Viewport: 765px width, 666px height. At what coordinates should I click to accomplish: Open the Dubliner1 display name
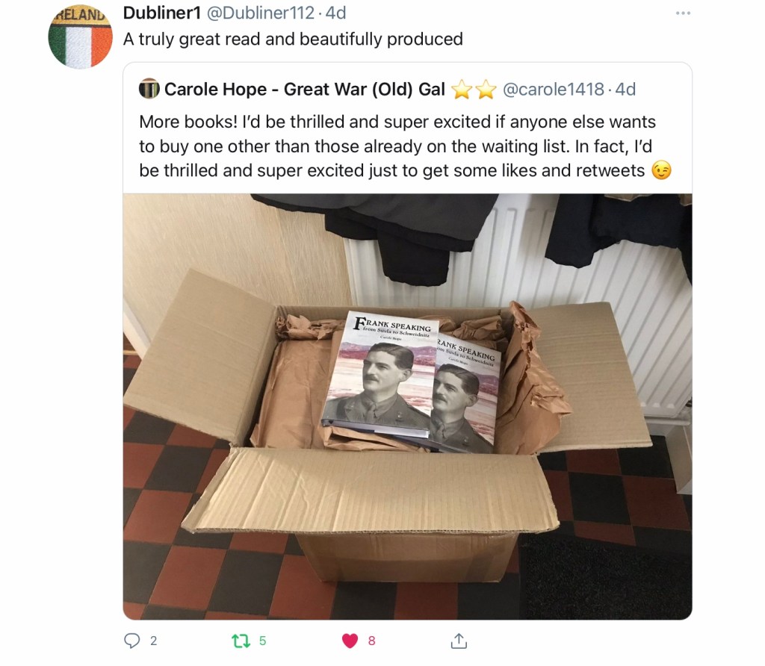(x=162, y=13)
